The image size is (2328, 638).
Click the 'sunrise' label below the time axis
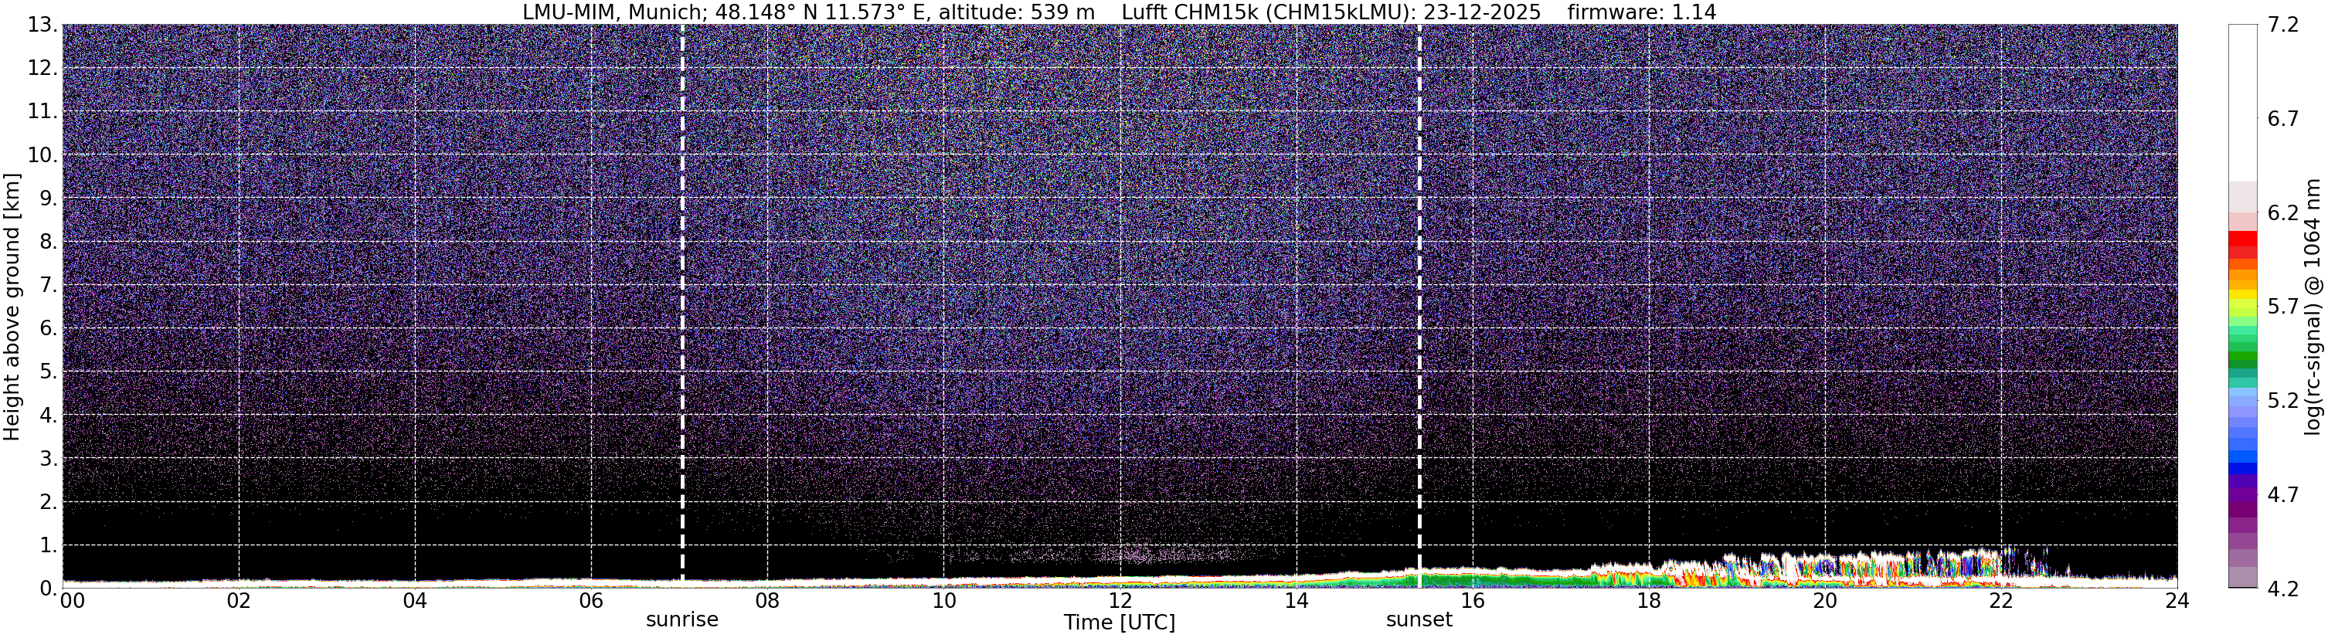pos(682,620)
